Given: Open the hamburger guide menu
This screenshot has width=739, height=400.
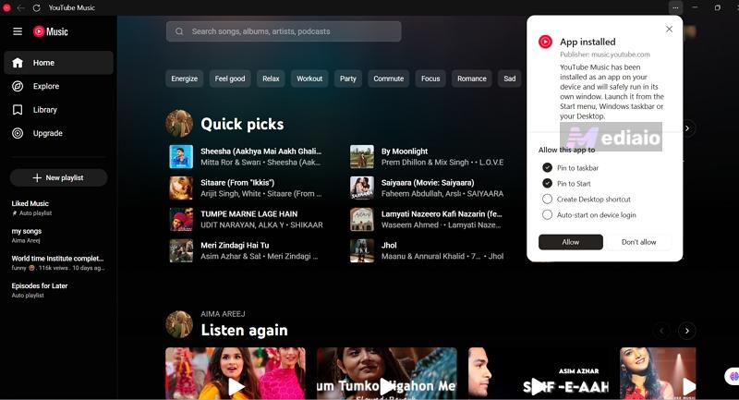Looking at the screenshot, I should (x=18, y=31).
